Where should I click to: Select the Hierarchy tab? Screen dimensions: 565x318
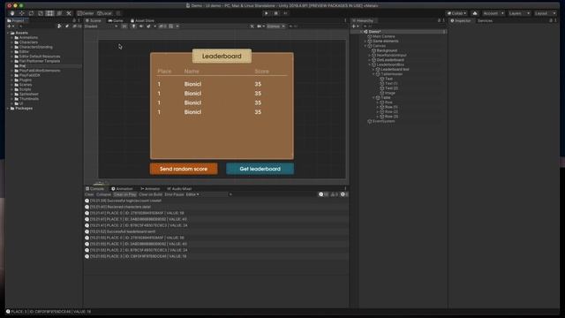click(363, 20)
